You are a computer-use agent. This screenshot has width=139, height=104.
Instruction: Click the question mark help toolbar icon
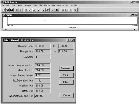coord(76,10)
